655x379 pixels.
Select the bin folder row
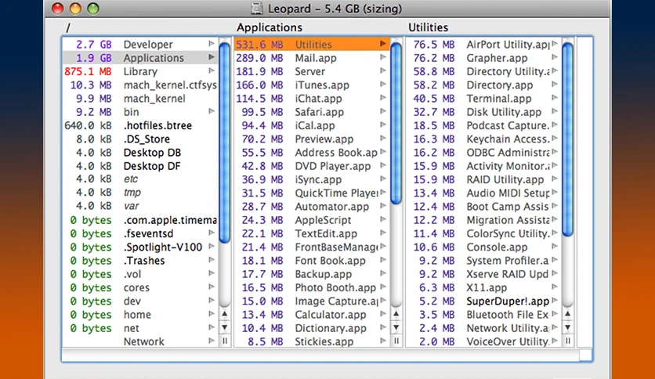pos(140,112)
